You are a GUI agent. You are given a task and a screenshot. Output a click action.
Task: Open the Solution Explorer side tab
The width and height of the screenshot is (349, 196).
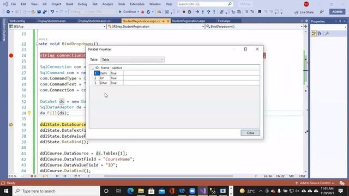(4, 30)
